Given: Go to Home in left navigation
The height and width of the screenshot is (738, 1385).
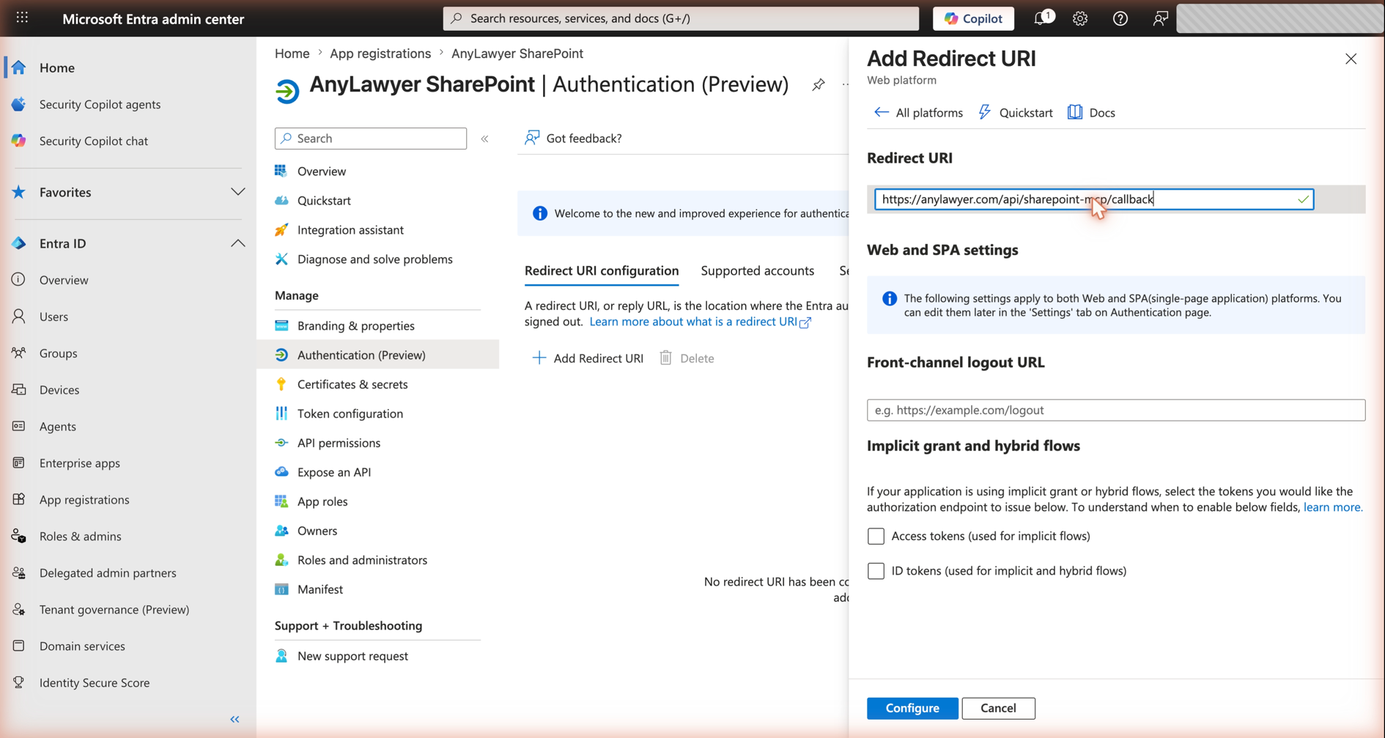Looking at the screenshot, I should coord(57,67).
